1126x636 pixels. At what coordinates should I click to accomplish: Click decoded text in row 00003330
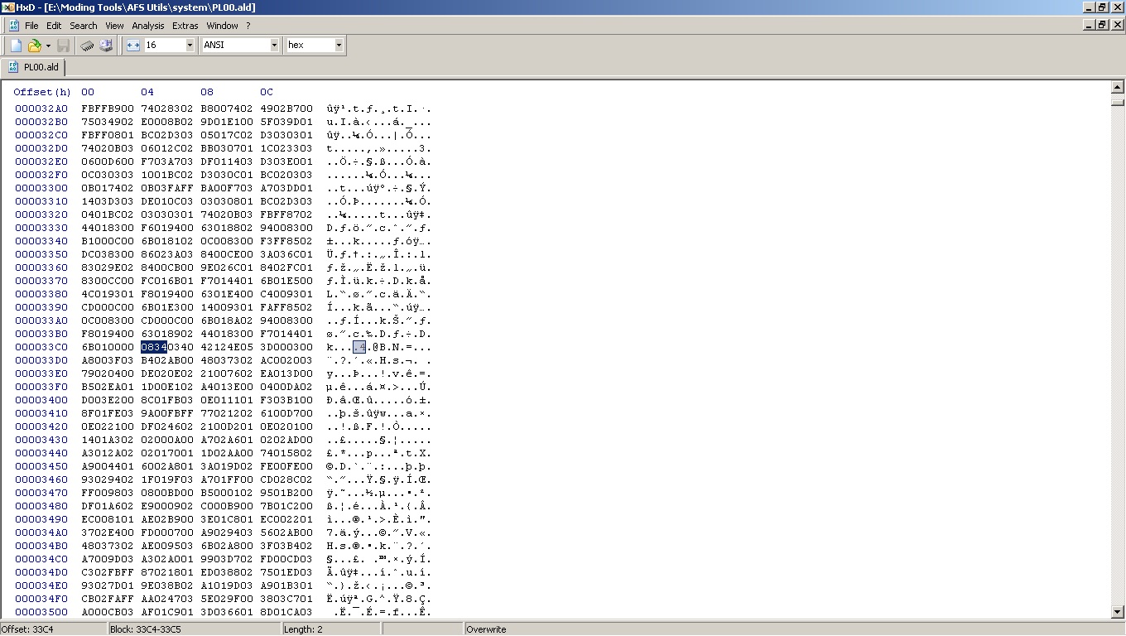[x=379, y=228]
